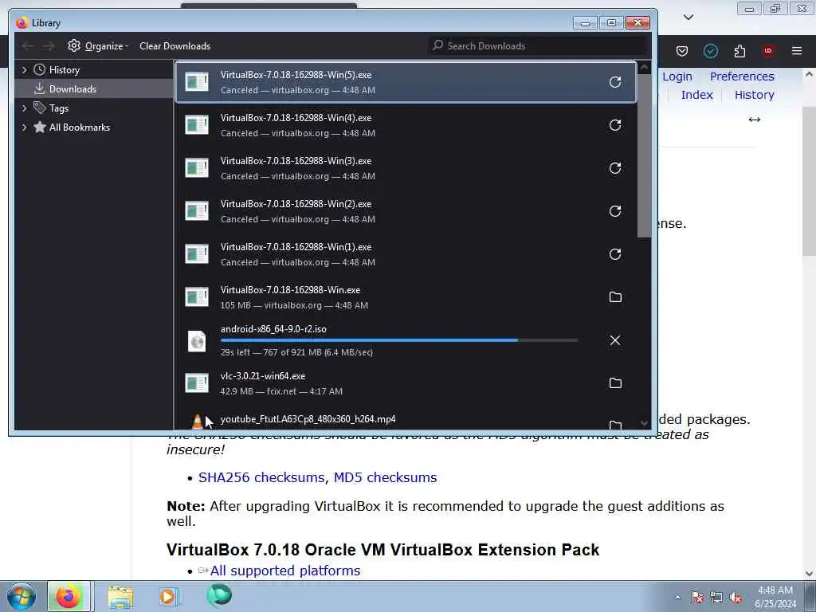Open the Firefox Extensions puzzle icon
This screenshot has height=612, width=816.
coord(739,50)
